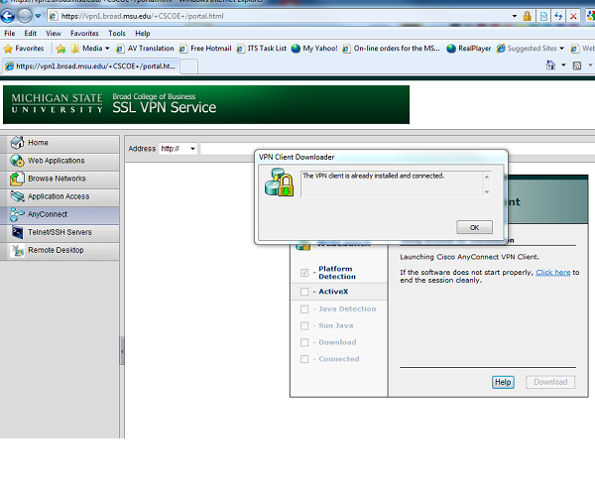Click the portal Address text field
This screenshot has width=595, height=490.
(227, 149)
